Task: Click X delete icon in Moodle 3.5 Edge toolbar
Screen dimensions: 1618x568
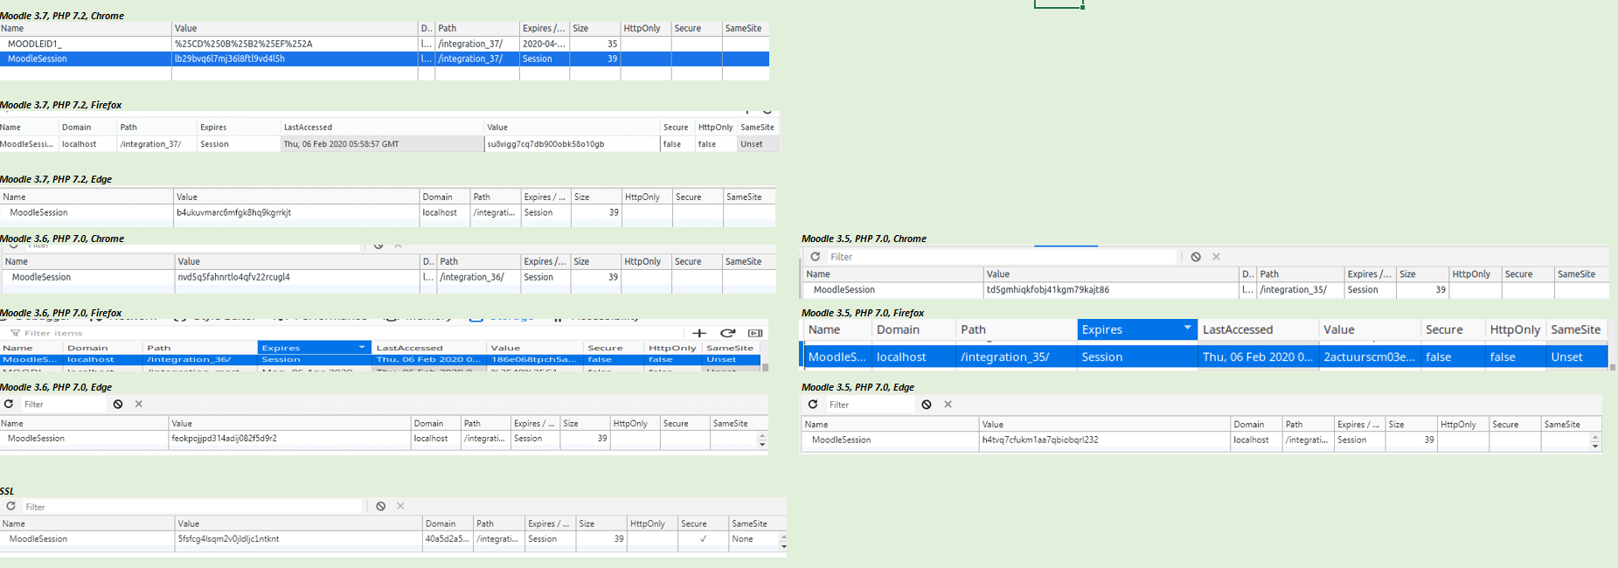Action: click(948, 405)
